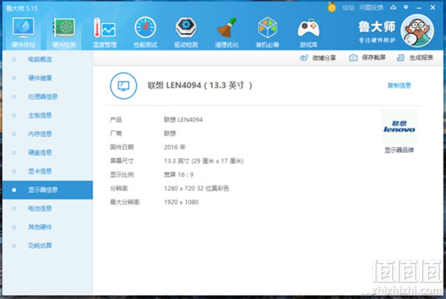
Task: Select 硬盘信息 in sidebar
Action: click(48, 153)
